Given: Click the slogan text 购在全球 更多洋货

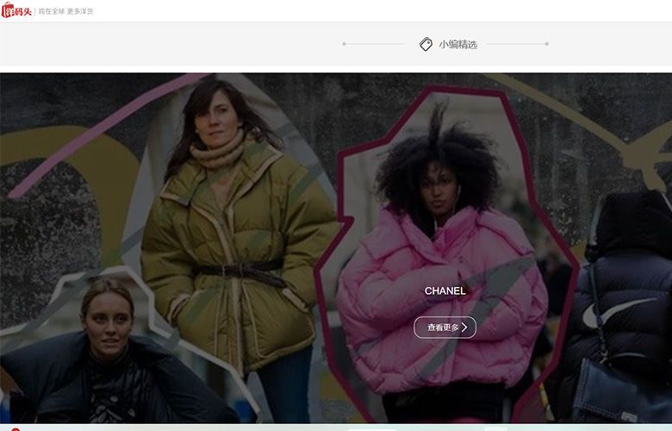Looking at the screenshot, I should click(x=65, y=11).
